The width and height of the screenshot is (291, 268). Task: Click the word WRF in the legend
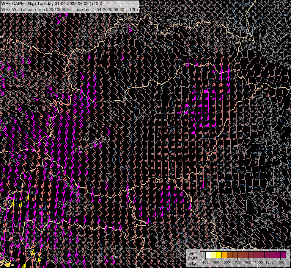point(193,254)
